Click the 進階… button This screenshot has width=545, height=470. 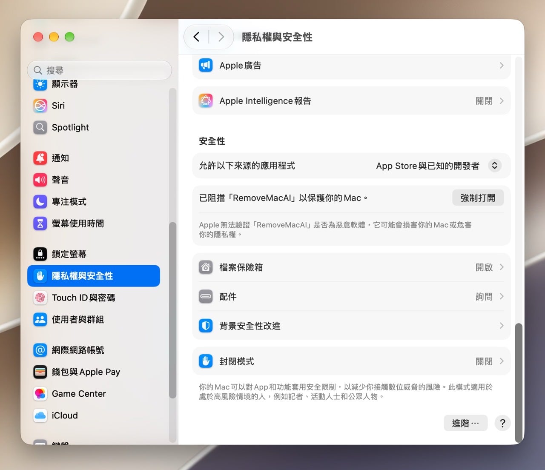coord(465,423)
